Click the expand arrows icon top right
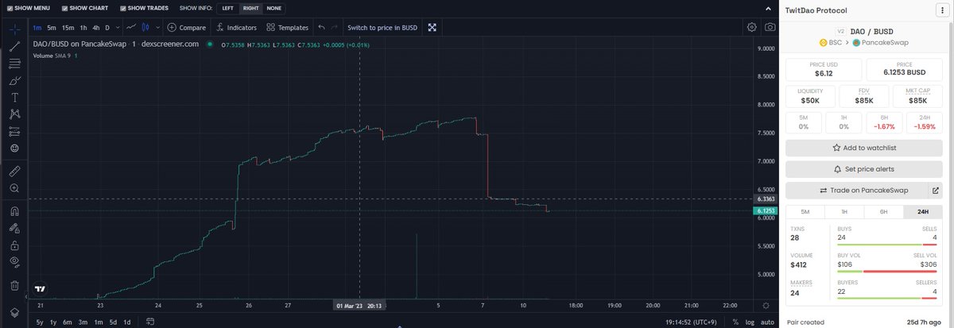 766,7
